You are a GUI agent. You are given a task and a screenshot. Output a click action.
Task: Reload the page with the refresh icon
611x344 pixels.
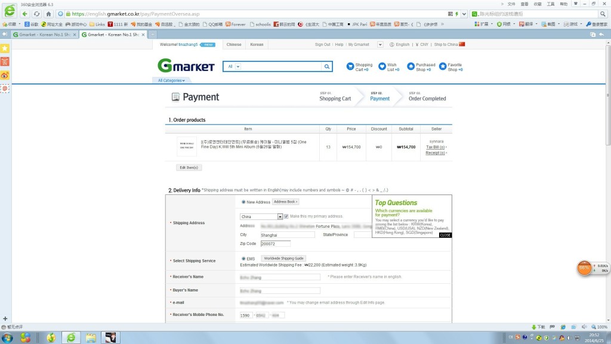36,14
